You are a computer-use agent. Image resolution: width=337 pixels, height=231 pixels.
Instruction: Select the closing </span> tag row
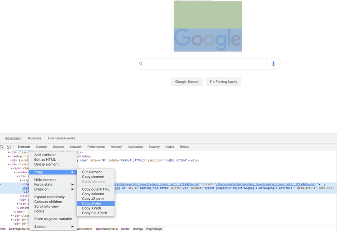click(19, 212)
